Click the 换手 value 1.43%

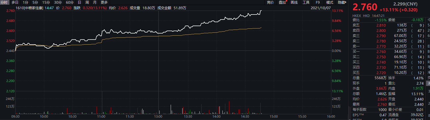[x=418, y=78]
